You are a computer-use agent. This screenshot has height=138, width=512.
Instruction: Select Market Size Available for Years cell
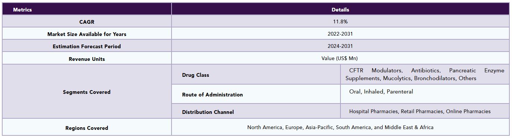pyautogui.click(x=87, y=34)
